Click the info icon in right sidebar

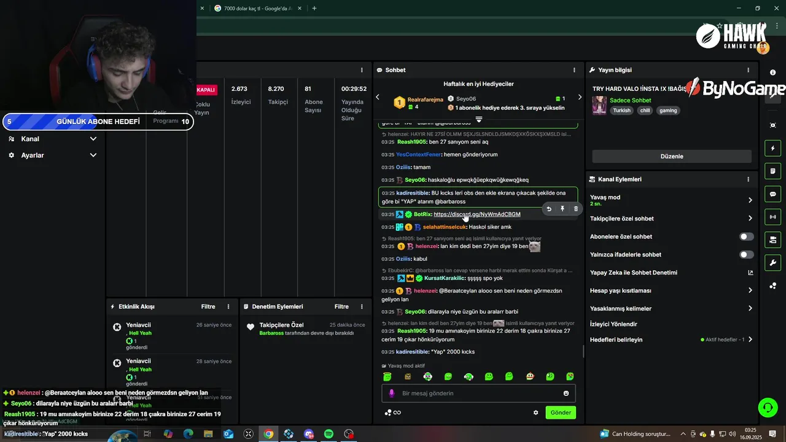tap(772, 72)
